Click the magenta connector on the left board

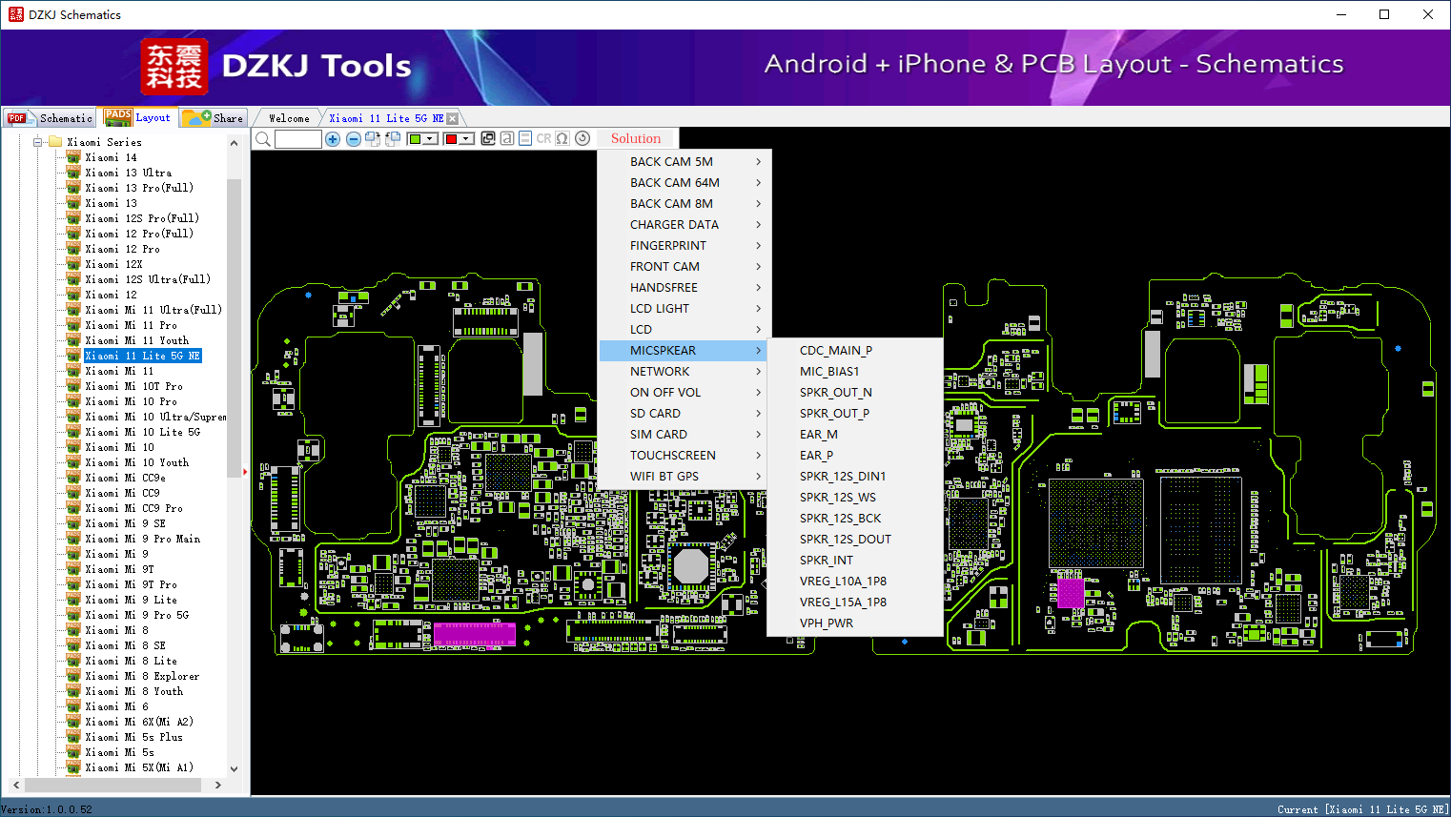click(x=475, y=634)
